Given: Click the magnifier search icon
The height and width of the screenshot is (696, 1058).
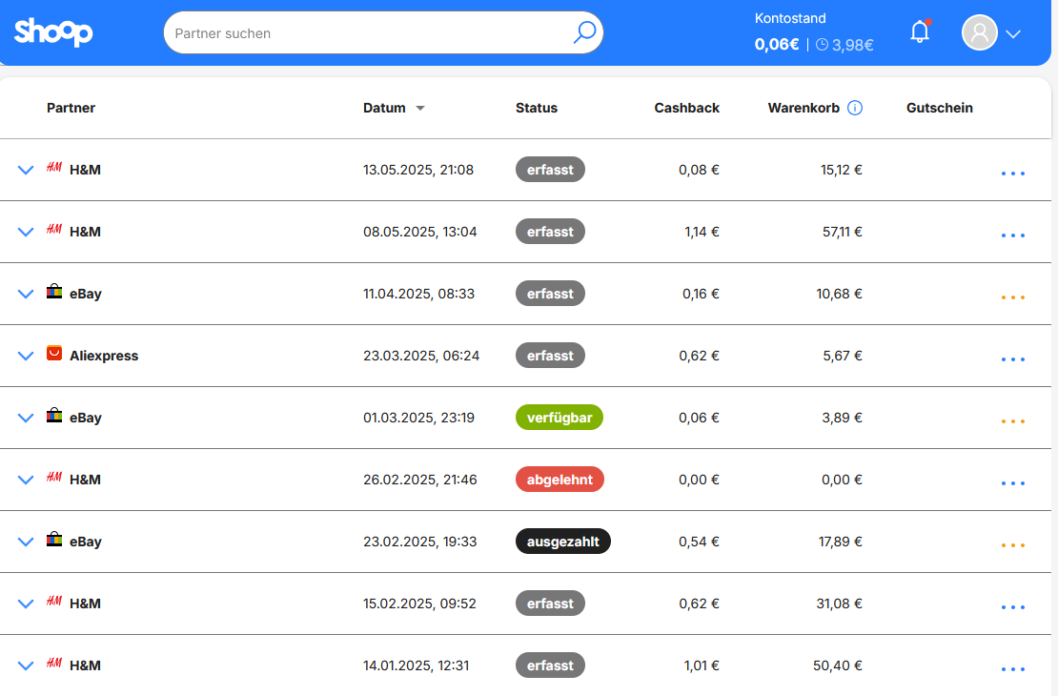Looking at the screenshot, I should click(584, 31).
